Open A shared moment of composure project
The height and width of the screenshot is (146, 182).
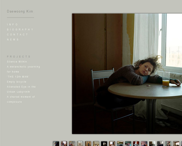(21, 99)
